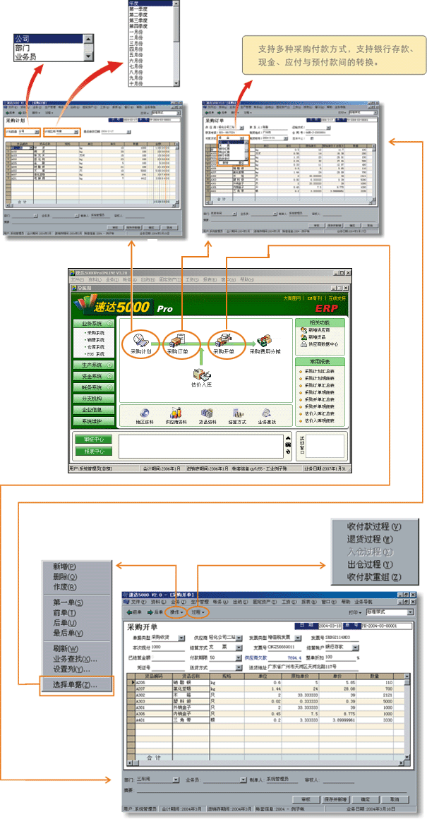This screenshot has width=427, height=819.
Task: Open the 过程 dropdown in 采购开单 toolbar
Action: [200, 612]
